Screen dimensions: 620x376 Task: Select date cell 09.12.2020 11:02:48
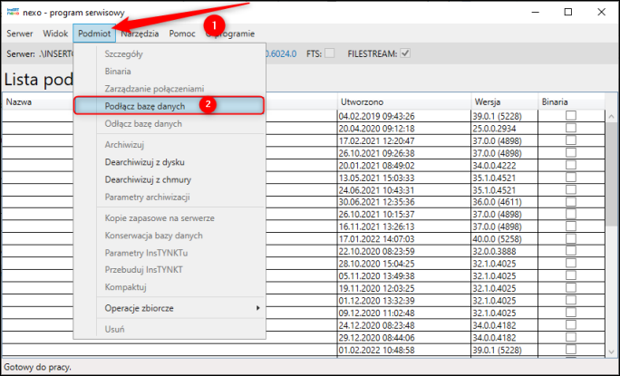tap(404, 313)
